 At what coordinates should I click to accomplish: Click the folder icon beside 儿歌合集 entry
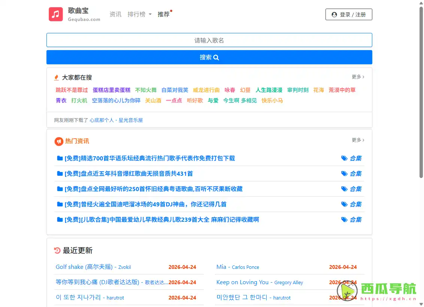click(60, 219)
